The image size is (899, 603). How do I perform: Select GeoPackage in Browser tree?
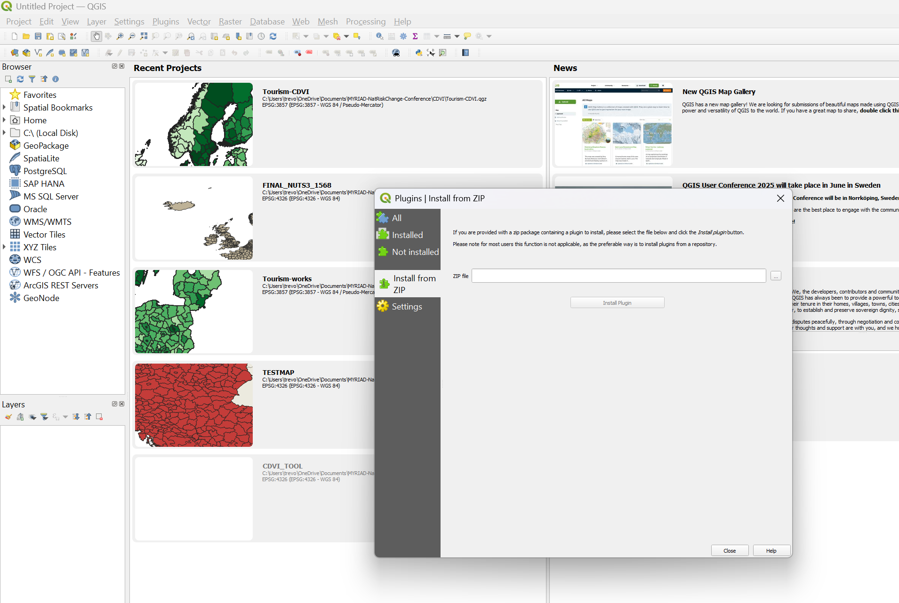pyautogui.click(x=46, y=145)
